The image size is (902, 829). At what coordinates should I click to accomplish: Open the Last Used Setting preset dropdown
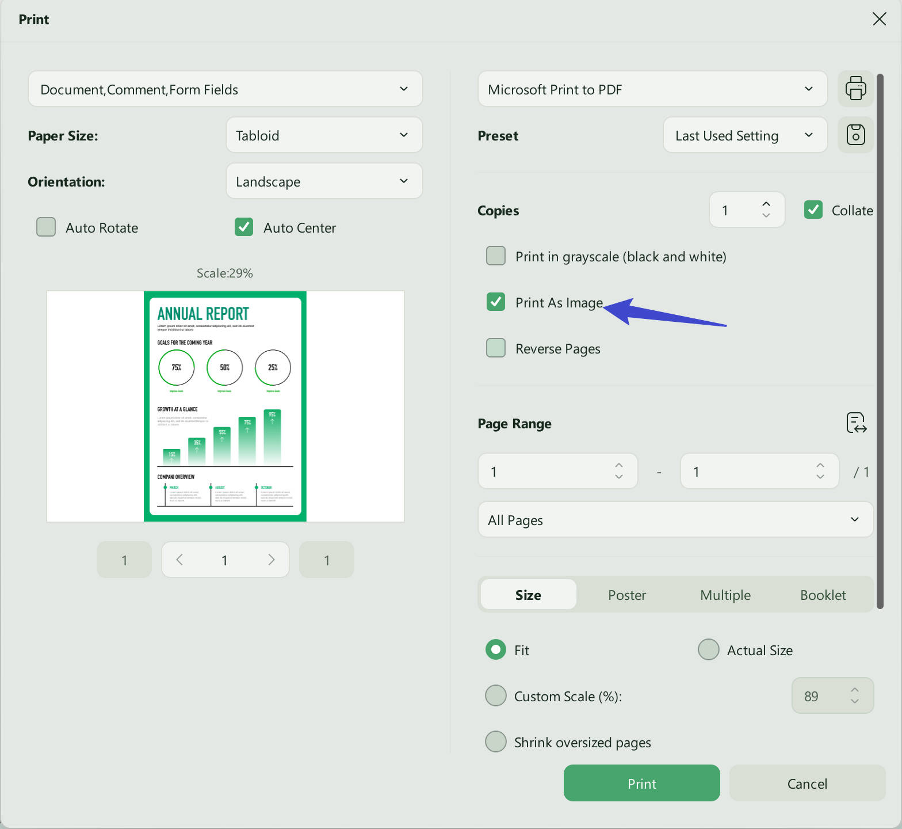pyautogui.click(x=745, y=135)
